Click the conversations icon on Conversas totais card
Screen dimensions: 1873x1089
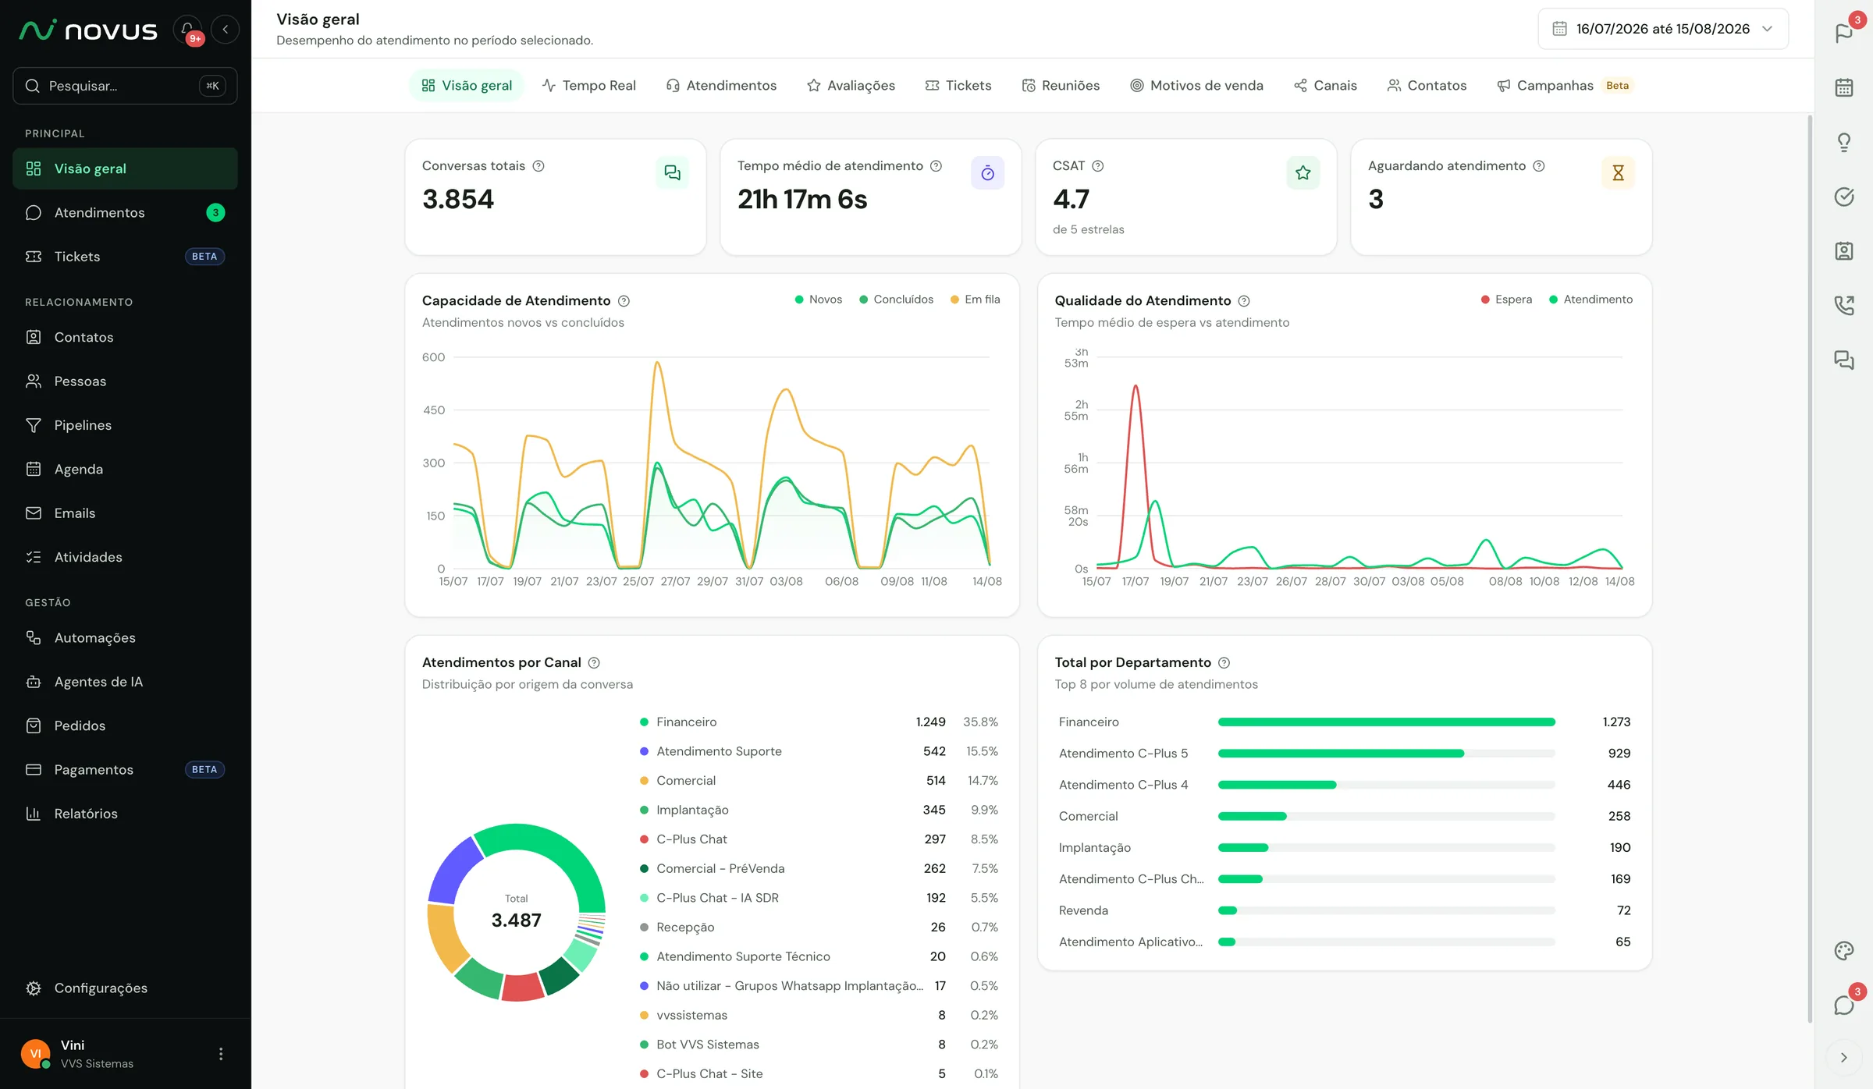pos(672,172)
